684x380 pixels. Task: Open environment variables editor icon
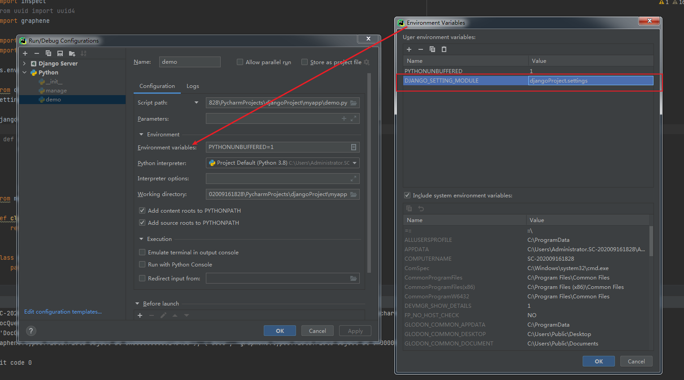353,147
